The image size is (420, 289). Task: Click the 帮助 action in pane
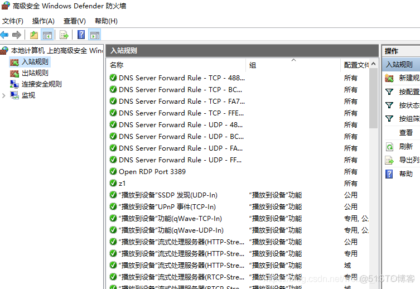pos(406,174)
